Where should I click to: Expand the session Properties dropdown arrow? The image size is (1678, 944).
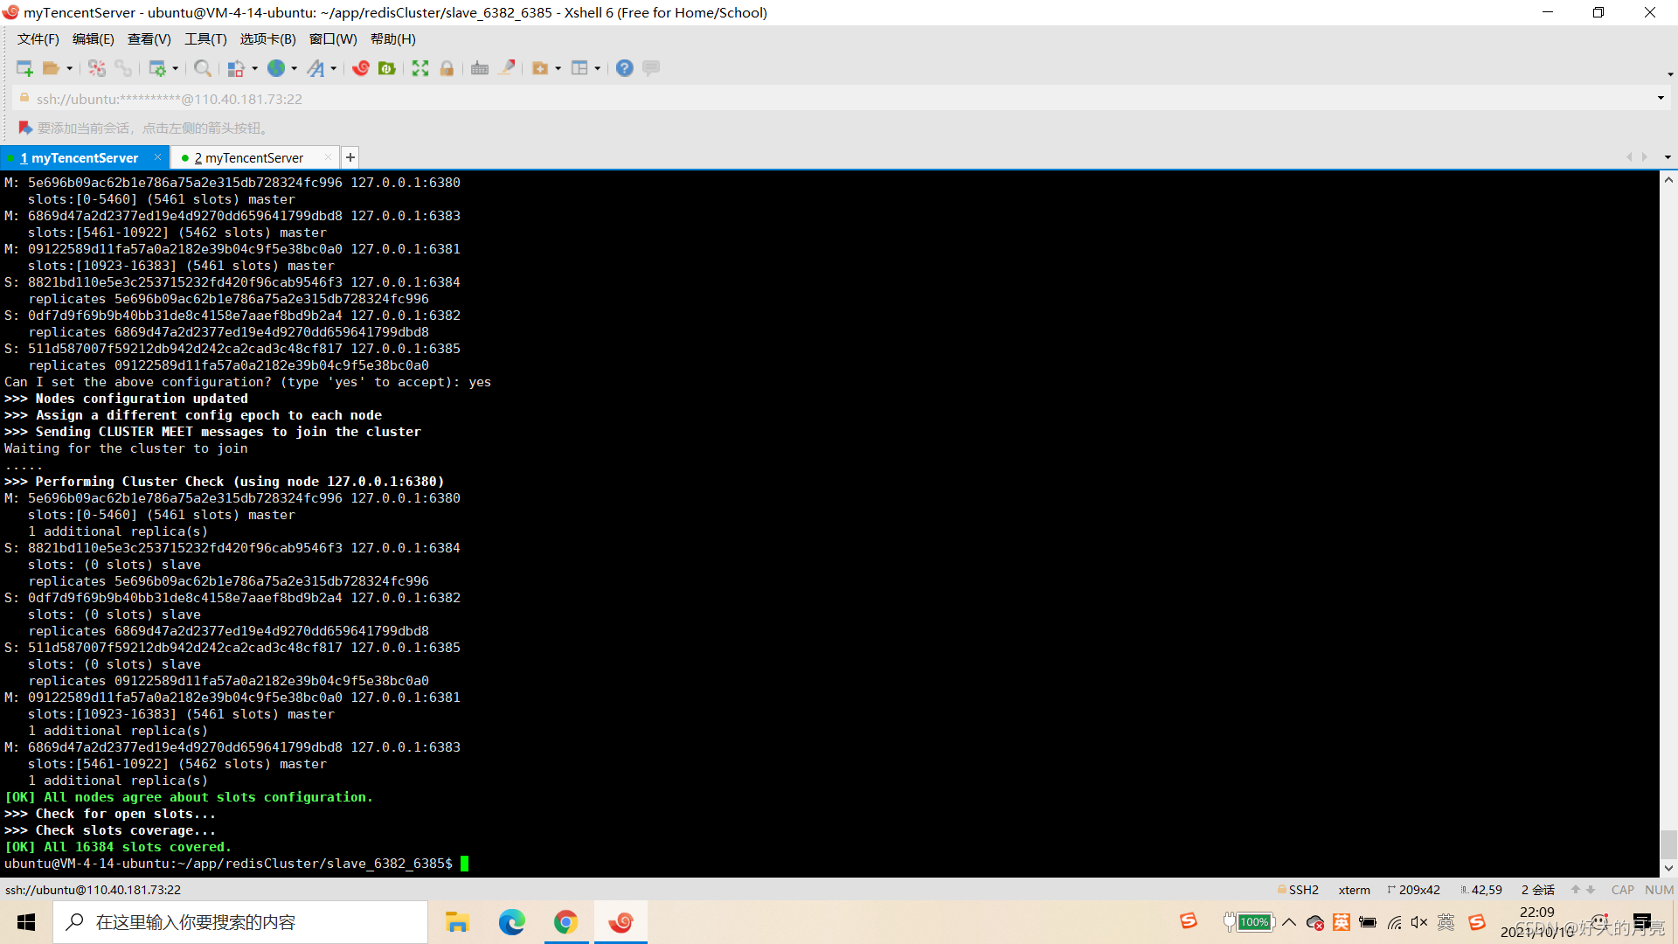[x=176, y=68]
